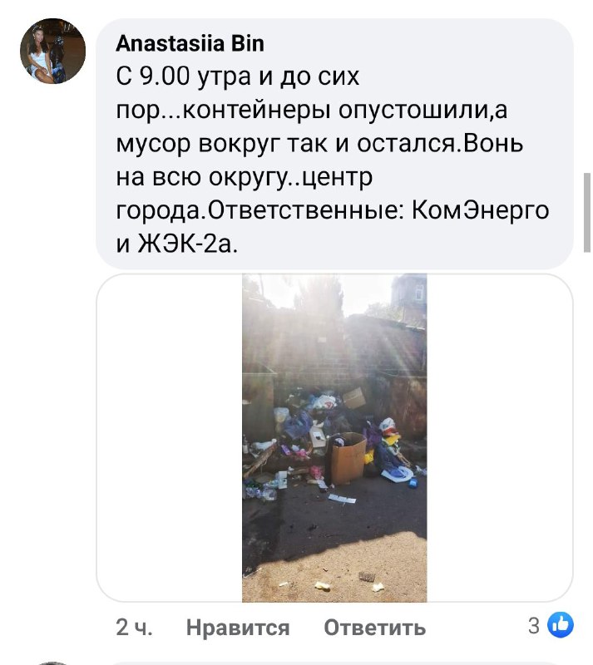The image size is (593, 665).
Task: Open the partially visible next commenter avatar
Action: 52,663
